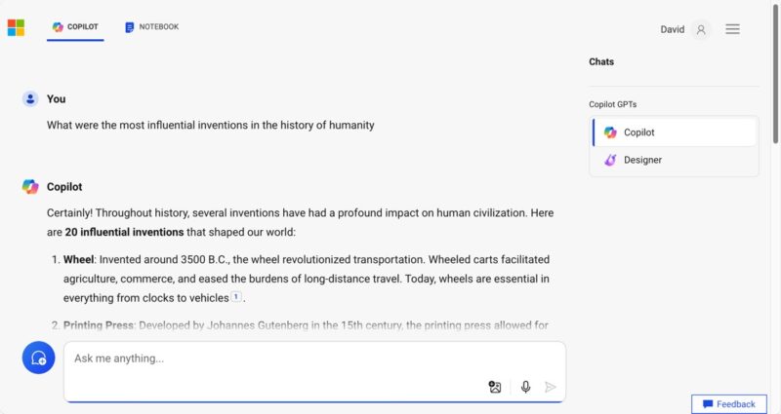
Task: Click the Designer icon in sidebar
Action: (x=610, y=160)
